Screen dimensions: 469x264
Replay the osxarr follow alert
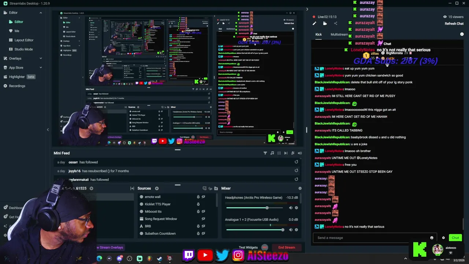[x=296, y=162]
